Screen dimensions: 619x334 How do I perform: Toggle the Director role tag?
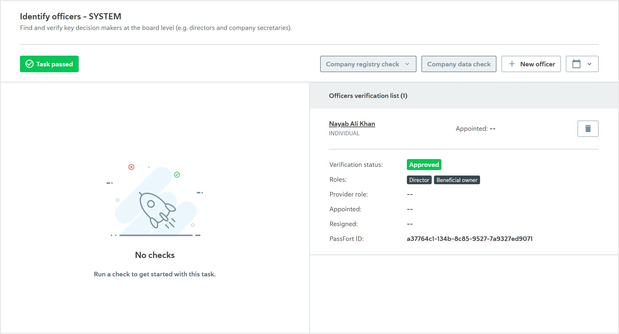(x=419, y=180)
